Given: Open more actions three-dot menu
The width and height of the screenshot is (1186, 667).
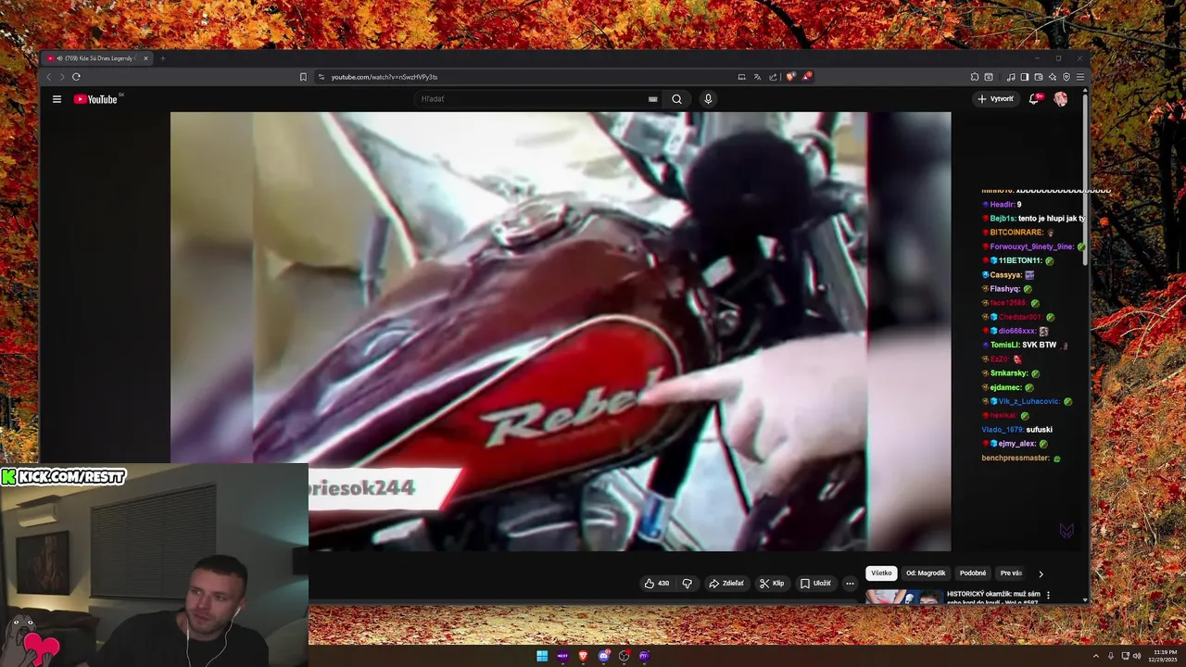Looking at the screenshot, I should [850, 584].
